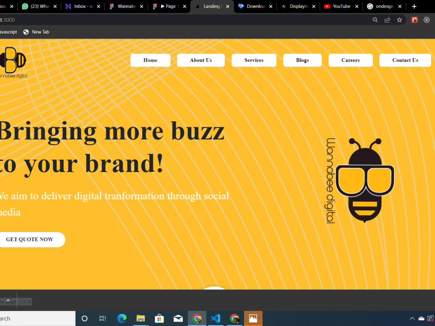This screenshot has height=326, width=435.
Task: Close the WhatsApp tab
Action: tap(55, 7)
